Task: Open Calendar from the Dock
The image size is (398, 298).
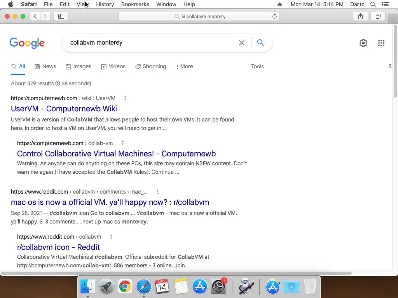Action: [x=162, y=287]
